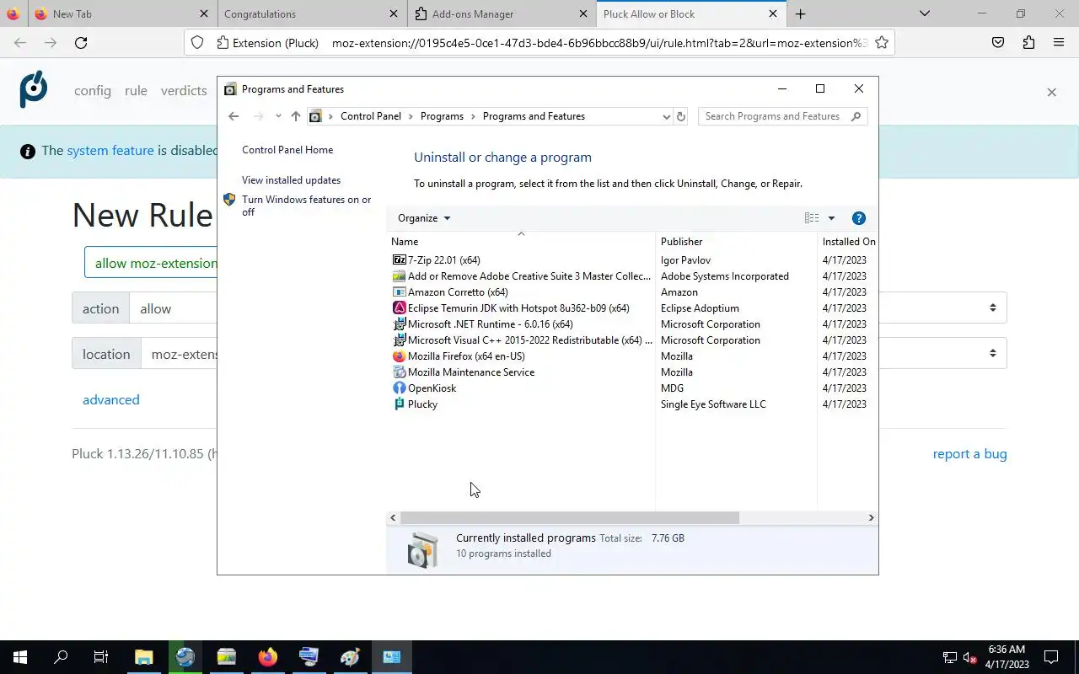Image resolution: width=1079 pixels, height=674 pixels.
Task: Click the Plucky program icon
Action: pos(400,404)
